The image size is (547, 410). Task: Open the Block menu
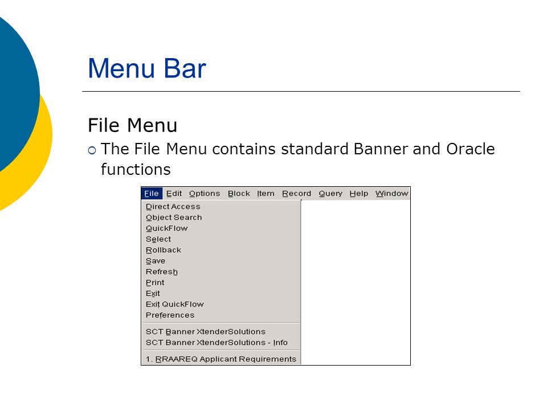(x=239, y=194)
